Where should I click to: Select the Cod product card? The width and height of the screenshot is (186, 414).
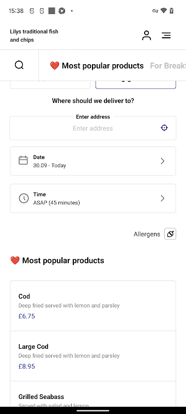point(93,306)
